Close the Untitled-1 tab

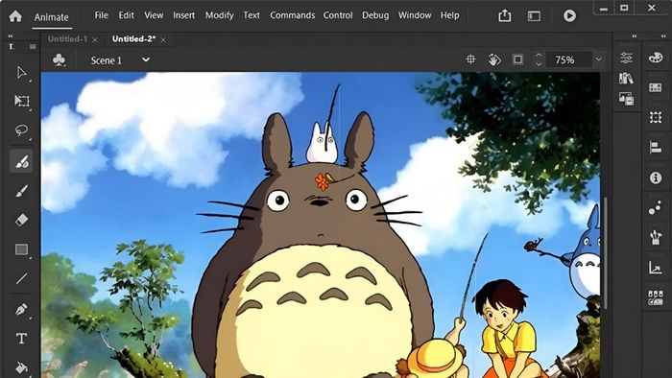coord(95,39)
